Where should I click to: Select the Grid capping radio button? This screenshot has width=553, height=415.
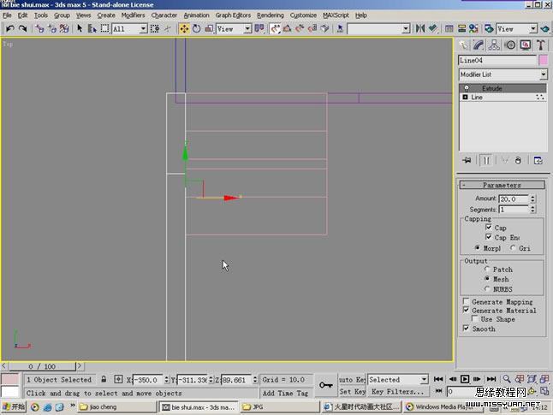pos(513,248)
